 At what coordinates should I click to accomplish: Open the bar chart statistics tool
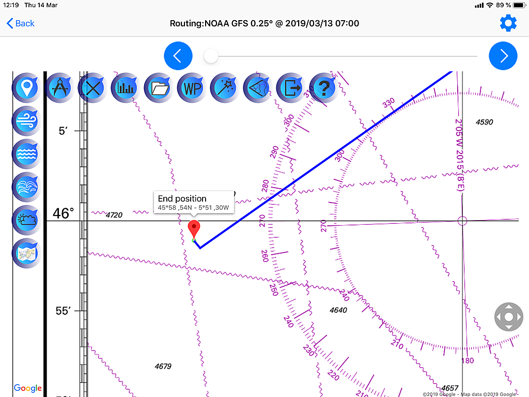pyautogui.click(x=126, y=88)
